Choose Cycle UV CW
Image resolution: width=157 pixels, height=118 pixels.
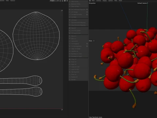pyautogui.click(x=78, y=69)
